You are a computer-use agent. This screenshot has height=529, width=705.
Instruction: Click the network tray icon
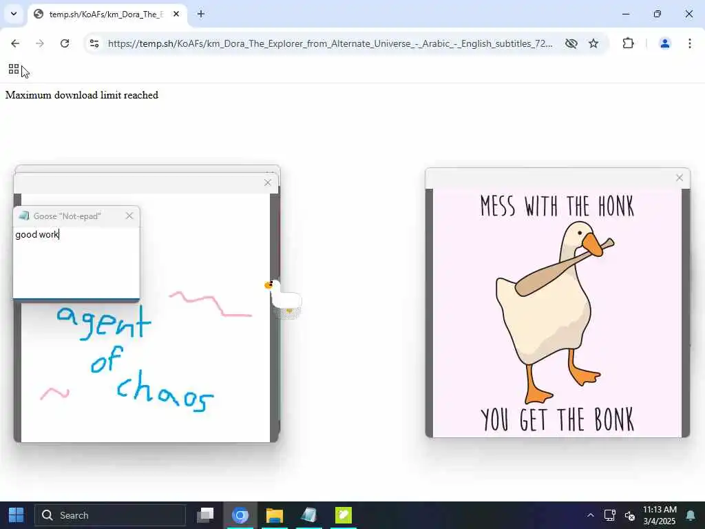pos(610,515)
